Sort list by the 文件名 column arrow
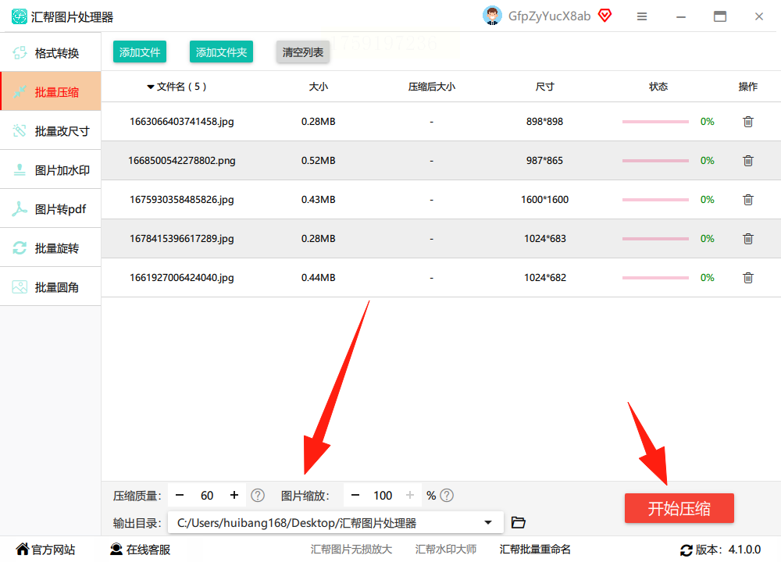Viewport: 781px width, 562px height. 151,87
